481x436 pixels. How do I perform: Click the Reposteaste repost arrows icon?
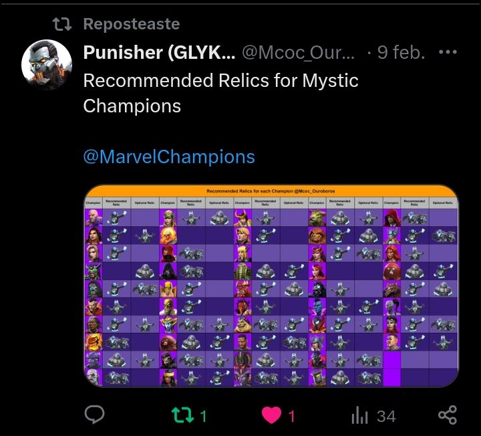pos(62,24)
